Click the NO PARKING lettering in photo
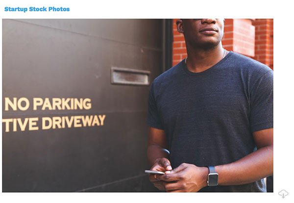This screenshot has width=294, height=203. pos(48,104)
